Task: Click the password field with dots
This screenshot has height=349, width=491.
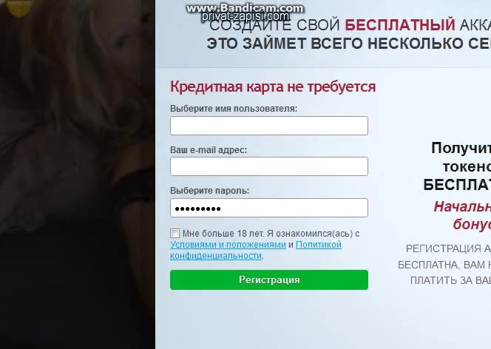Action: (x=269, y=208)
